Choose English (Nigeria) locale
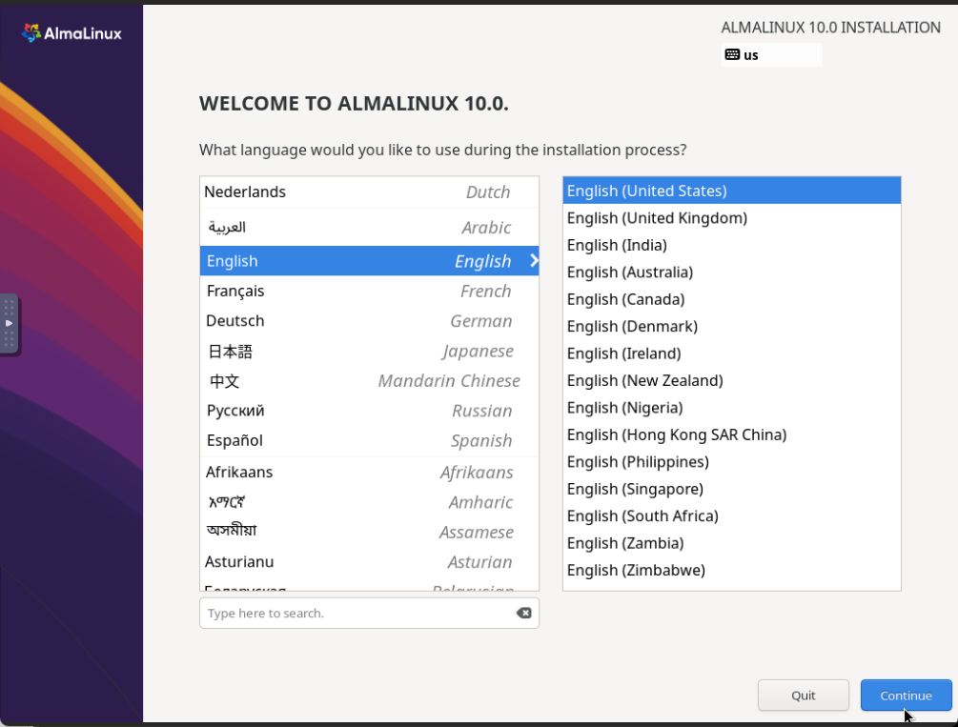The height and width of the screenshot is (727, 958). [731, 408]
